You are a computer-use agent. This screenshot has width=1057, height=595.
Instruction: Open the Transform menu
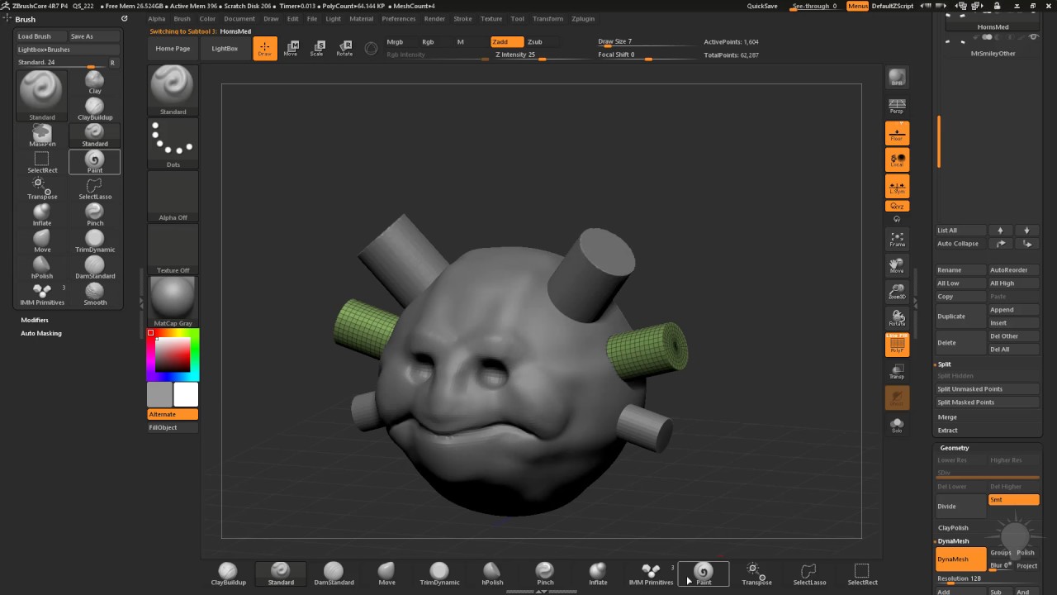click(x=548, y=18)
